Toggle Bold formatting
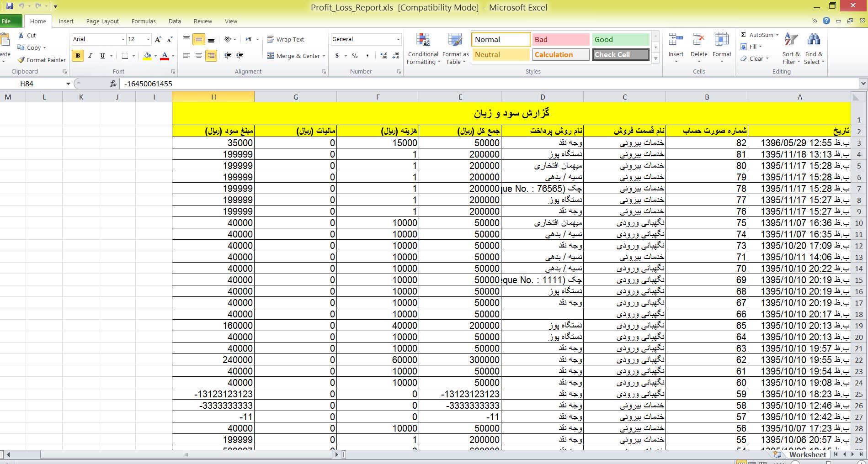 pos(78,56)
